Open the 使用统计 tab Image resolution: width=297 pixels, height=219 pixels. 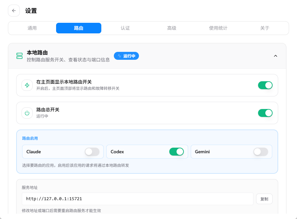coord(218,28)
